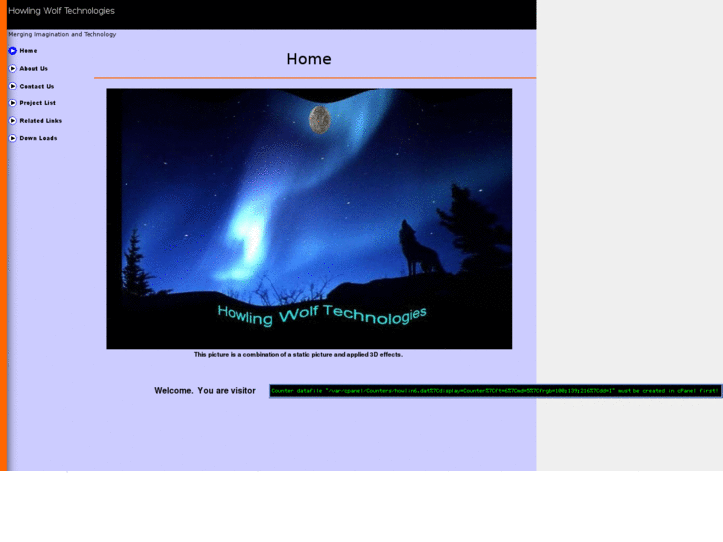Click the 'Welcome. You are visitor' text
723x542 pixels.
(x=205, y=391)
